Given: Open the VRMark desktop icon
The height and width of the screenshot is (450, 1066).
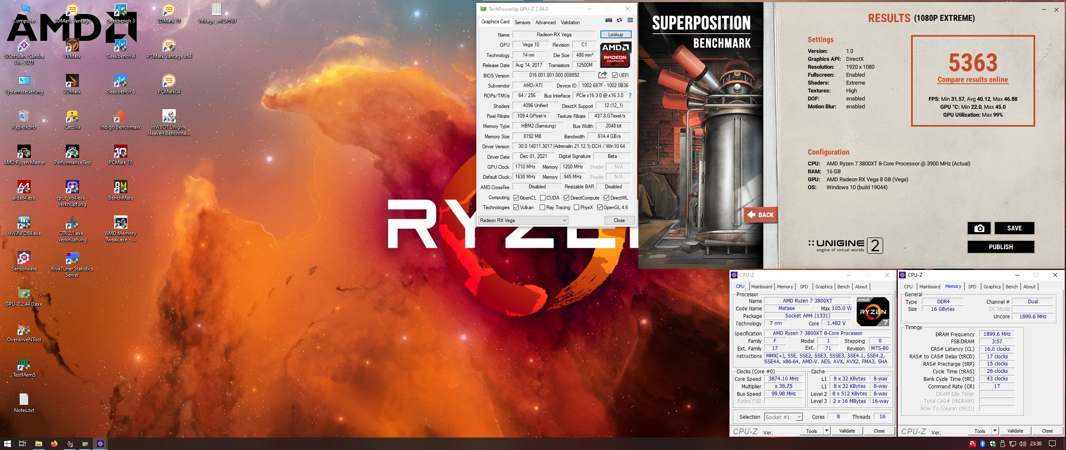Looking at the screenshot, I should (x=72, y=49).
